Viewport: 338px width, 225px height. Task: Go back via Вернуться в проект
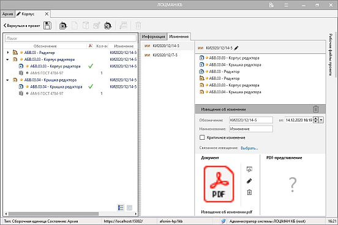click(x=22, y=26)
